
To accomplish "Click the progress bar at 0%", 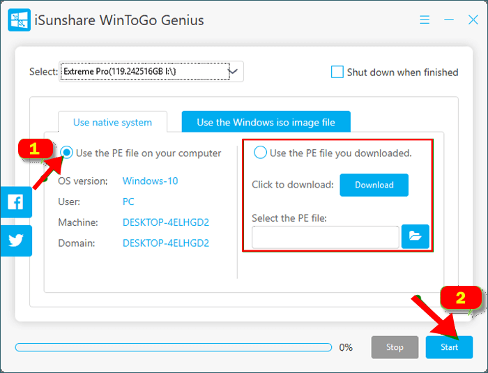I will 173,347.
